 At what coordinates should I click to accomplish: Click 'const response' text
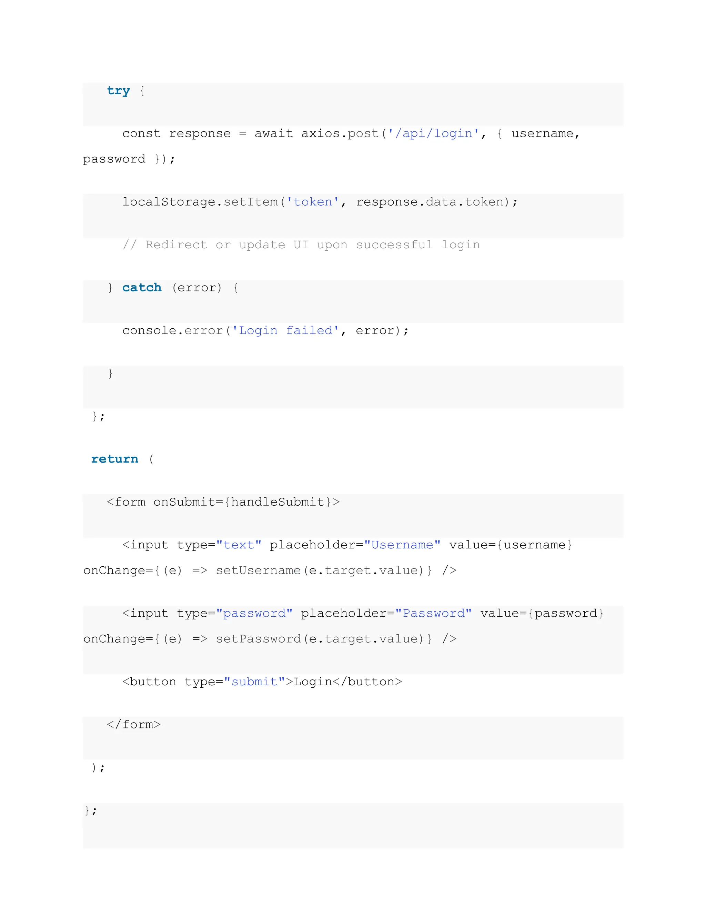[x=176, y=133]
